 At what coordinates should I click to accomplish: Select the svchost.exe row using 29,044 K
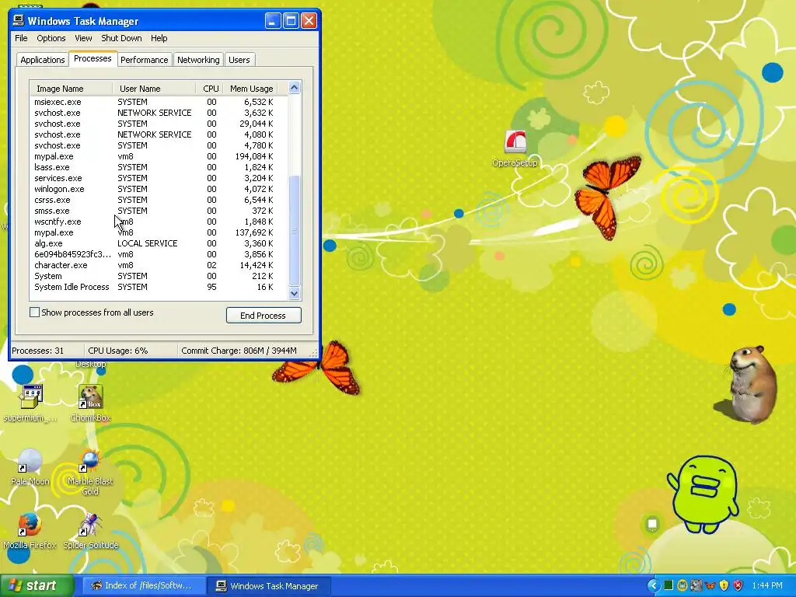pyautogui.click(x=159, y=124)
